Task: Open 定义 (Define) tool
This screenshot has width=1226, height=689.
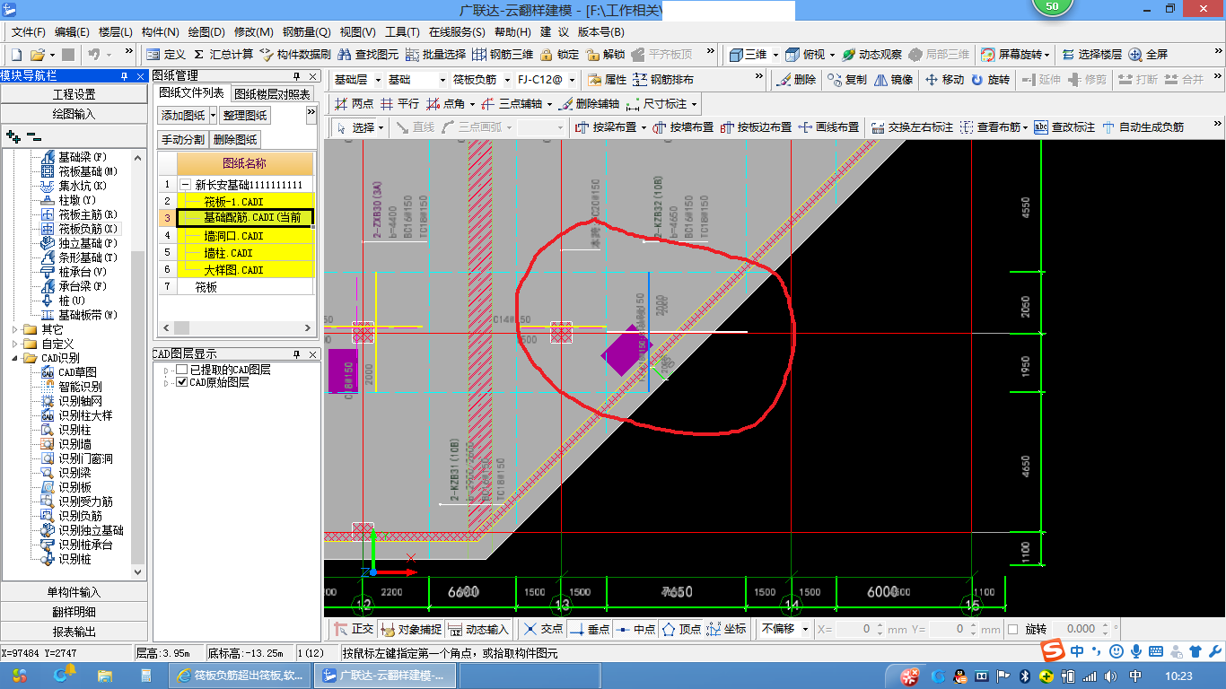Action: 167,55
